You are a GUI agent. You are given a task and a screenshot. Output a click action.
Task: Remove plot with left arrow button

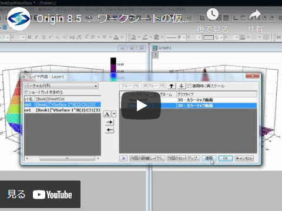coord(109,130)
